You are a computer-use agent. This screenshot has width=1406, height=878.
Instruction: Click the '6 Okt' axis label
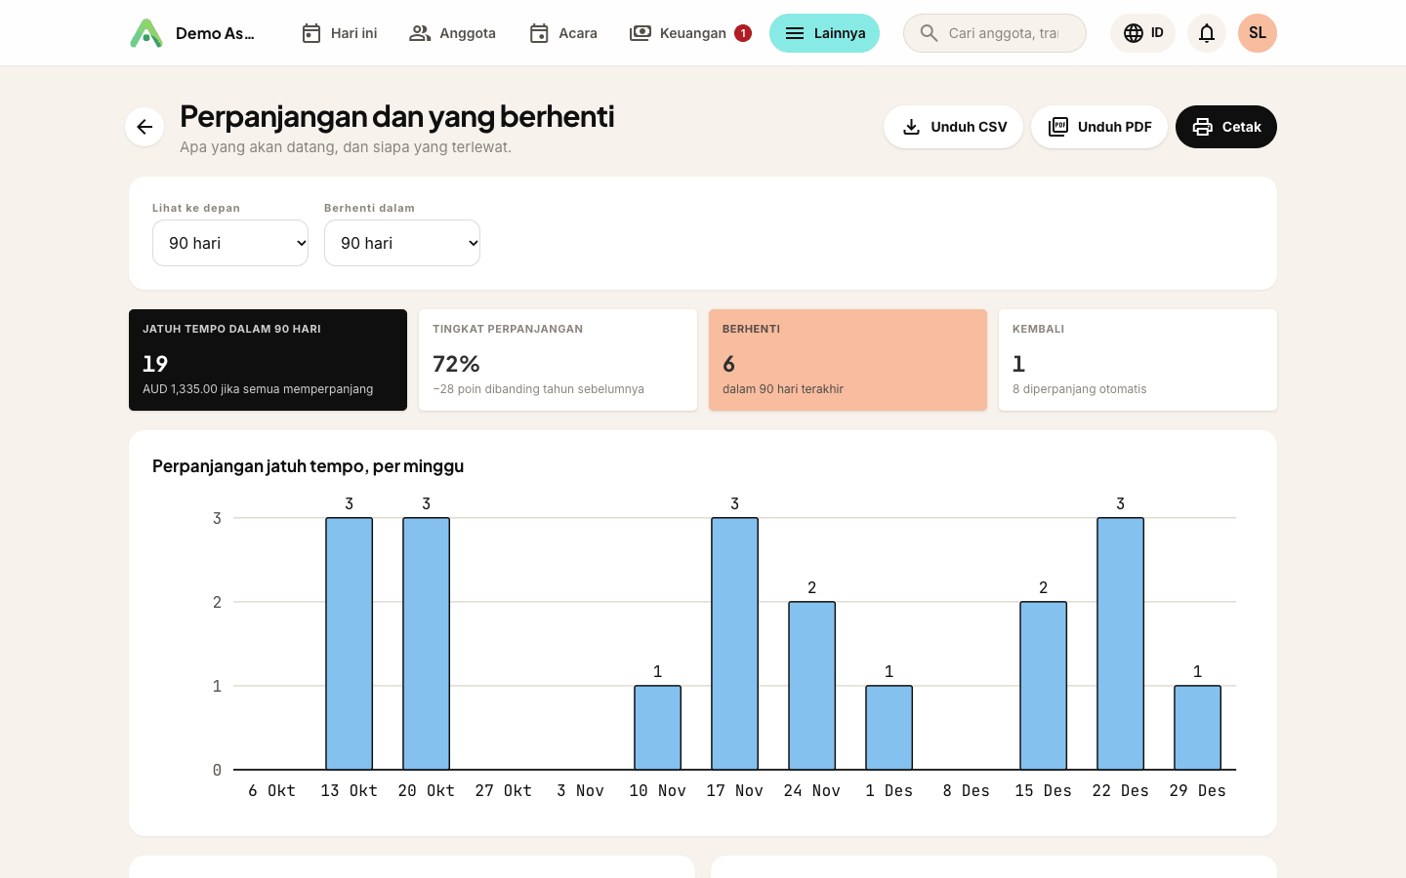tap(271, 790)
